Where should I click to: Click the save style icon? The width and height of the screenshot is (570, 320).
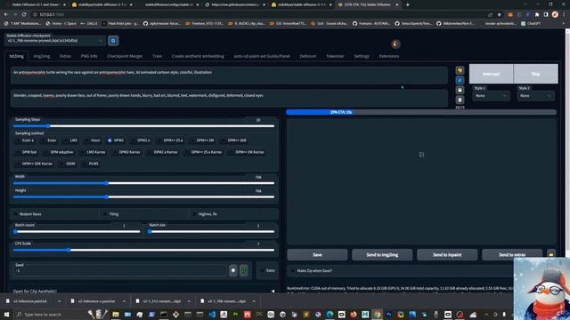460,90
